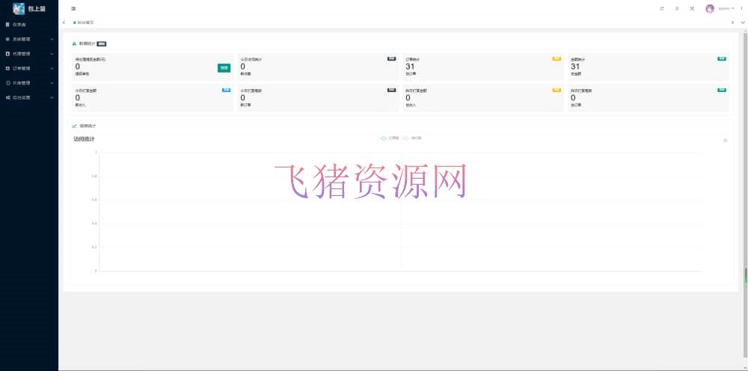Click the dark badge next to data statistics title

102,43
